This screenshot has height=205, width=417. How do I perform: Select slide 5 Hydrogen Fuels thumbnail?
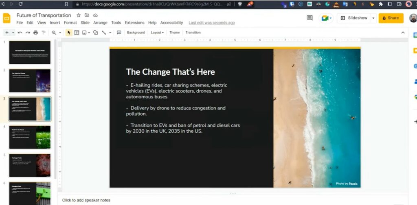30,166
